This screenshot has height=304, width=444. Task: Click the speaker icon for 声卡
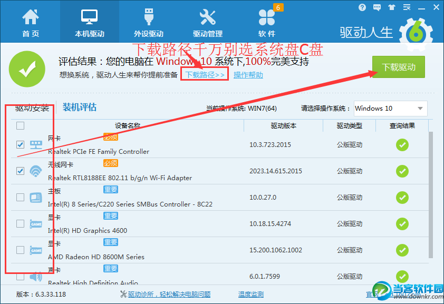36,276
